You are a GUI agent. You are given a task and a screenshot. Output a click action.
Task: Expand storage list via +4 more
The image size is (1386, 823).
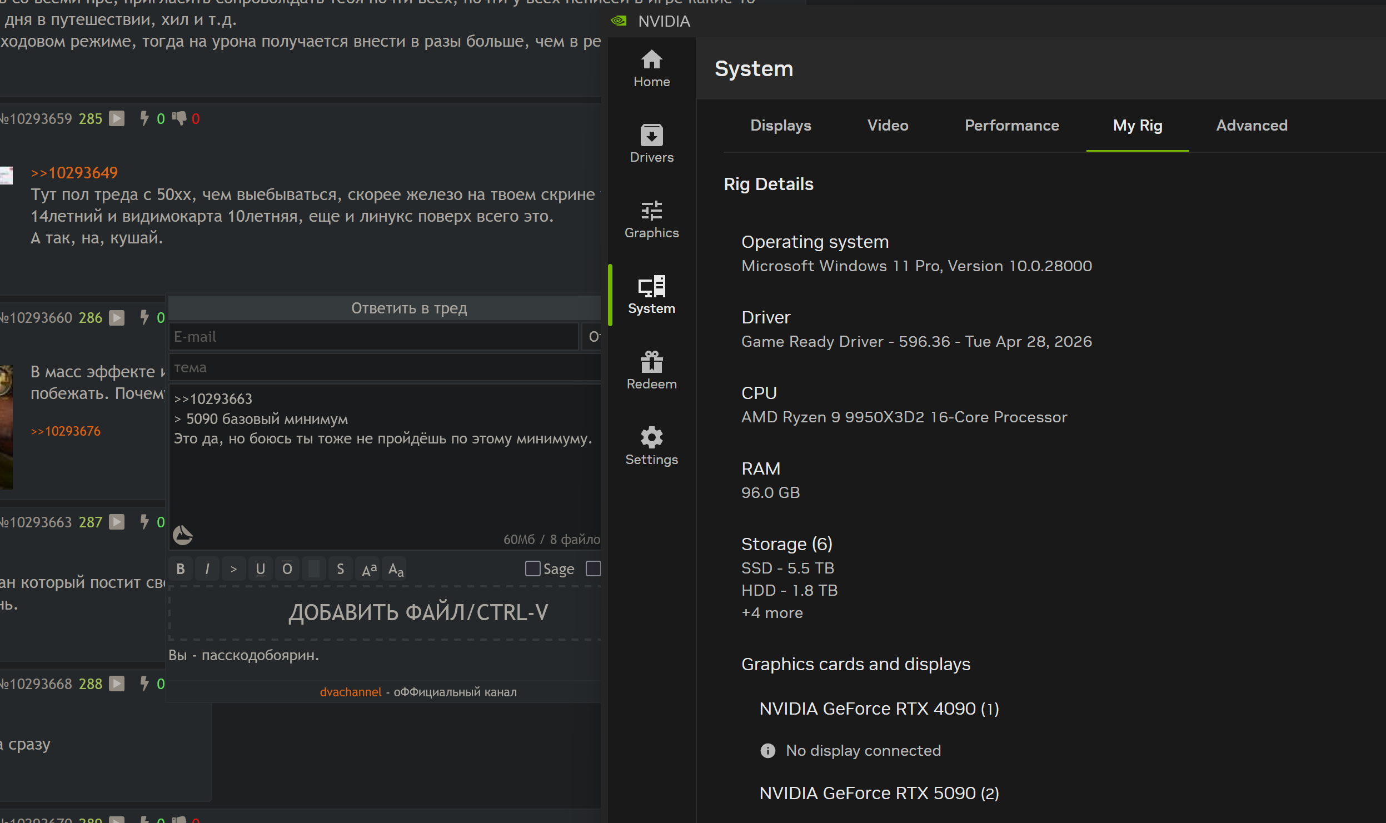pos(772,613)
